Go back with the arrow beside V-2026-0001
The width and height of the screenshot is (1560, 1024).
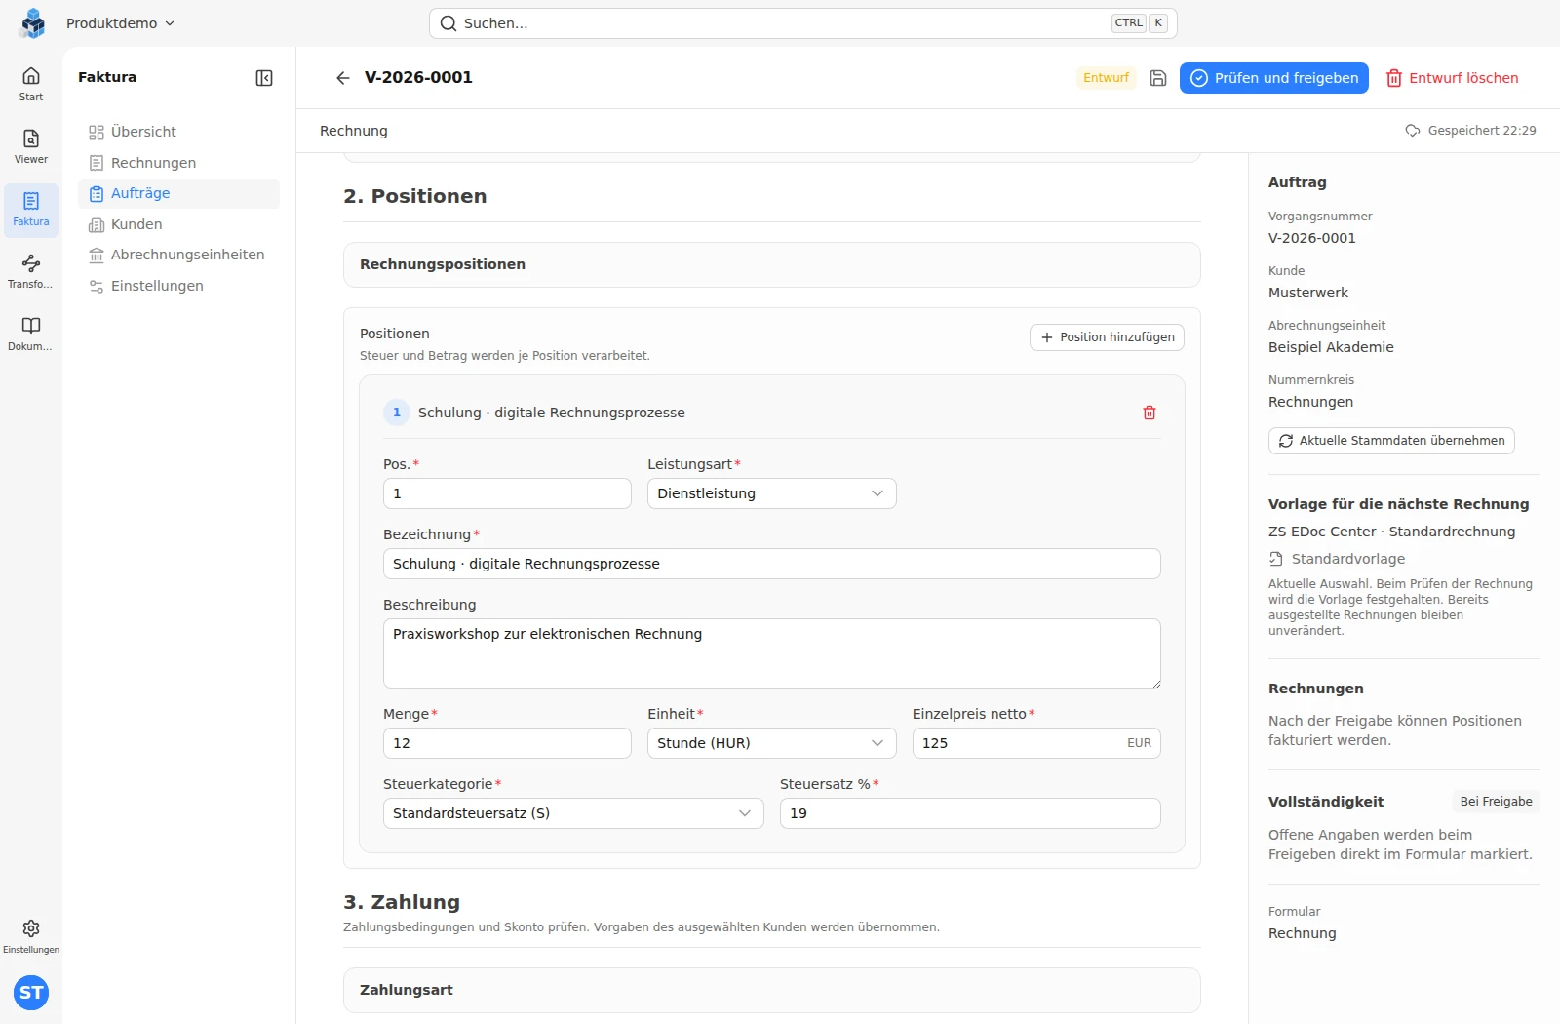[342, 78]
